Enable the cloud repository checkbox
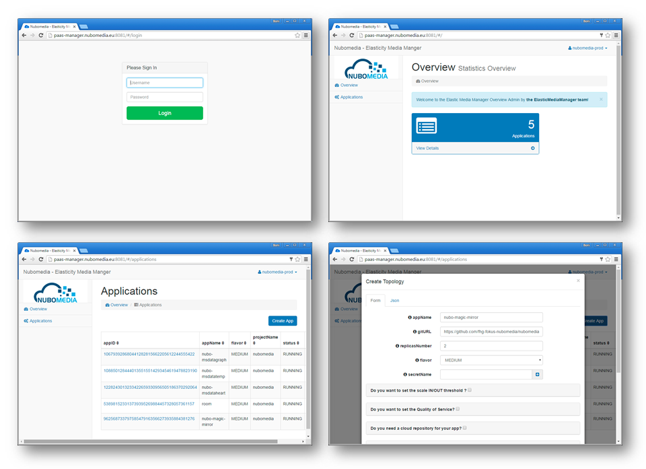This screenshot has height=469, width=646. click(x=465, y=428)
